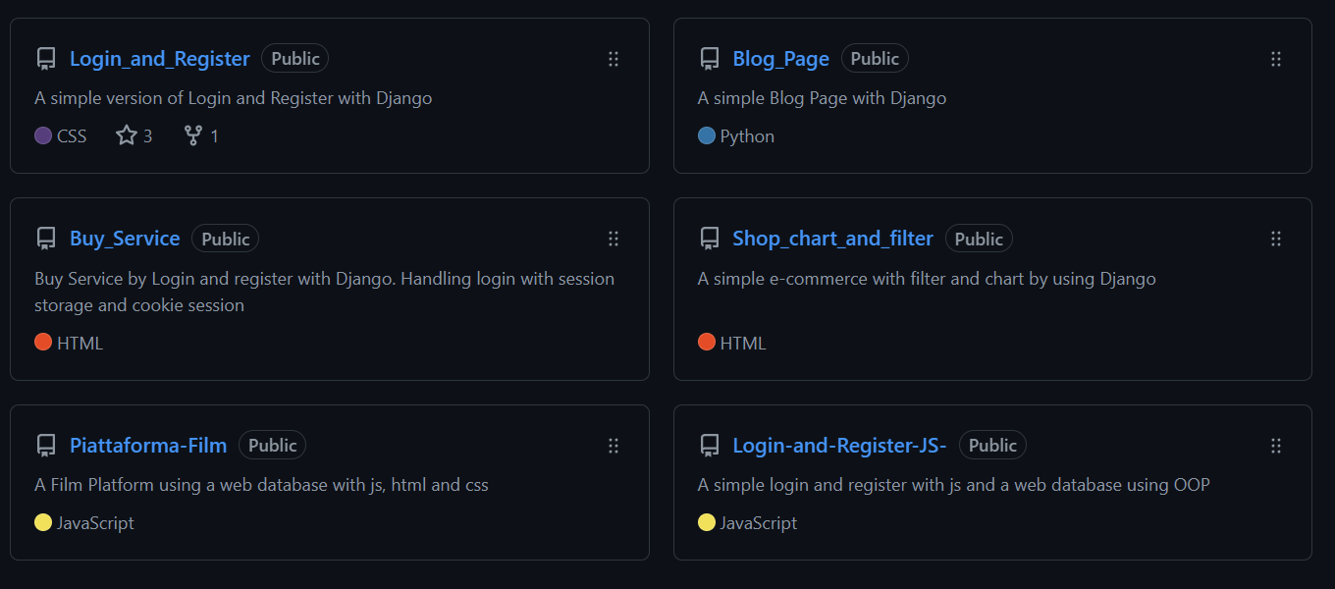Screen dimensions: 1335x589
Task: Click the repository icon beside Piattaforma-Film
Action: (46, 446)
